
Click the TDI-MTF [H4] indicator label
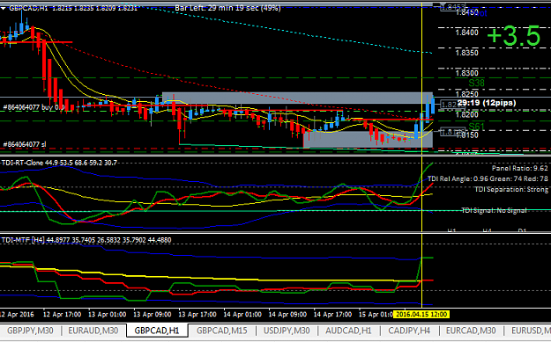[86, 240]
